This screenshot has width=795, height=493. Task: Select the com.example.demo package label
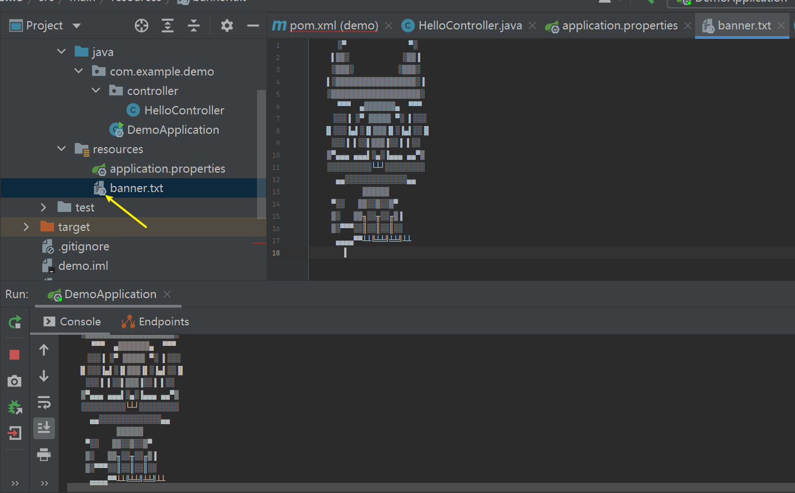pyautogui.click(x=162, y=72)
